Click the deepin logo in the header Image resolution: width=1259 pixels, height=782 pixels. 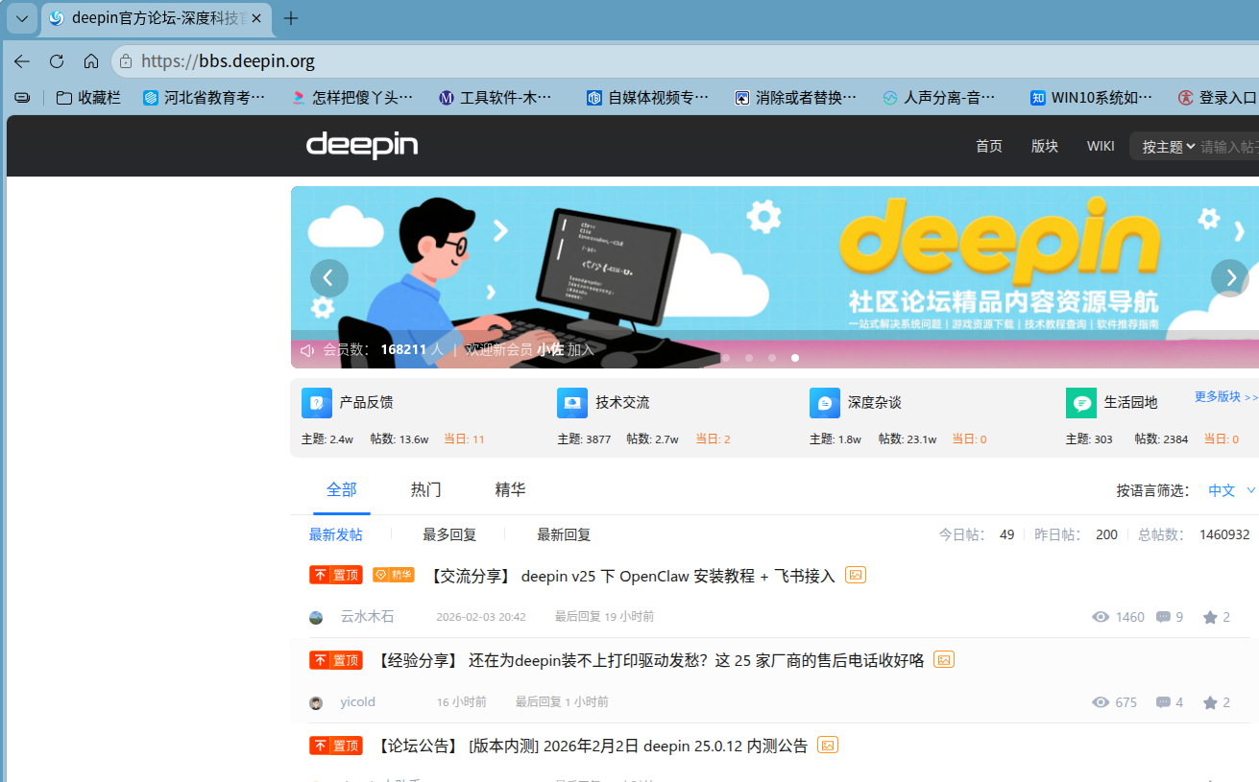pos(362,146)
